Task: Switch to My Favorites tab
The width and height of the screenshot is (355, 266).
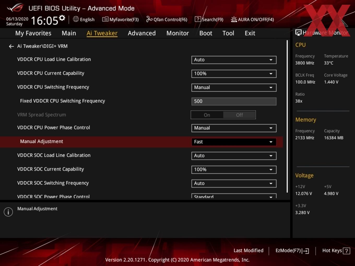Action: pyautogui.click(x=33, y=33)
